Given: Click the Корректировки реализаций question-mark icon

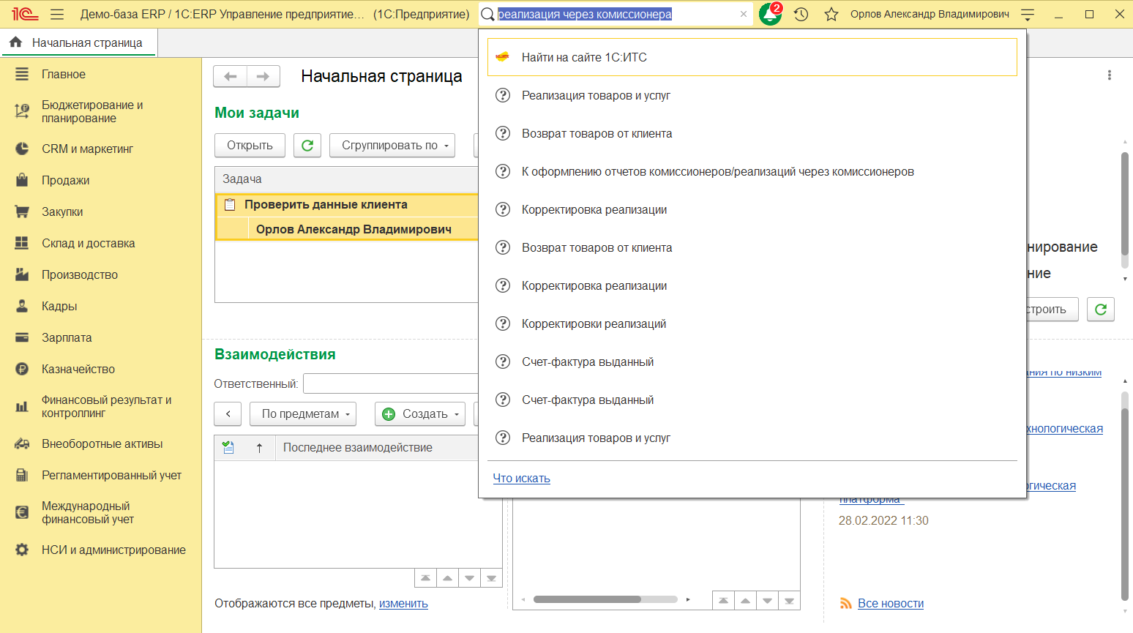Looking at the screenshot, I should [x=503, y=323].
